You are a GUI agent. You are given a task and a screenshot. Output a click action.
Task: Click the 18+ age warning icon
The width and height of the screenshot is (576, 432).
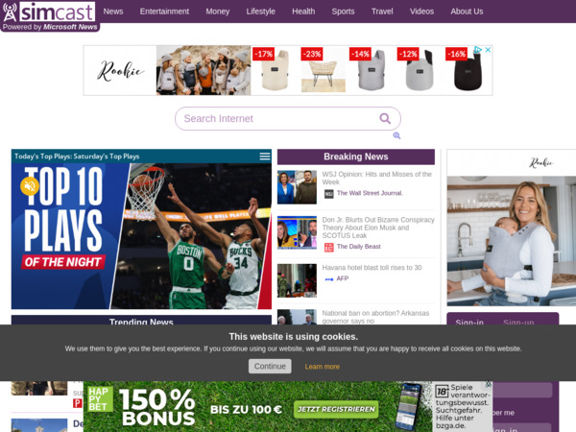pos(442,392)
